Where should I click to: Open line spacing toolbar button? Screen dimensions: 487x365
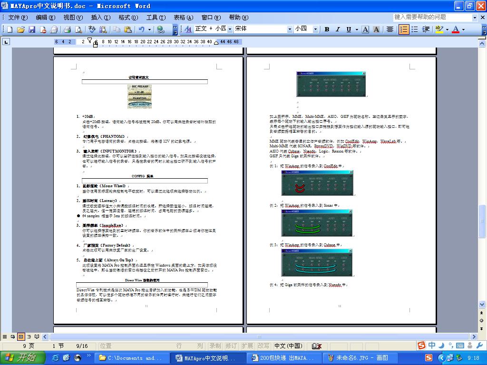[x=426, y=29]
